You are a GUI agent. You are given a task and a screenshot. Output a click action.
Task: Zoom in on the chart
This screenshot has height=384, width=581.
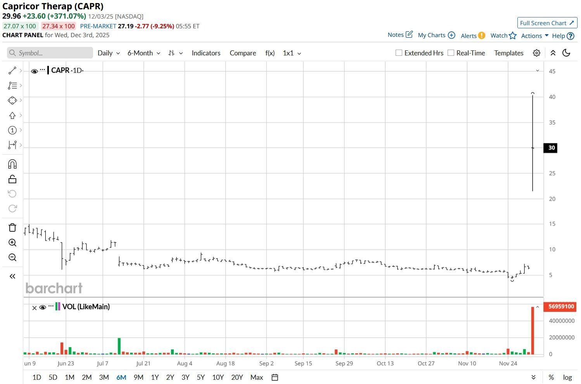12,243
